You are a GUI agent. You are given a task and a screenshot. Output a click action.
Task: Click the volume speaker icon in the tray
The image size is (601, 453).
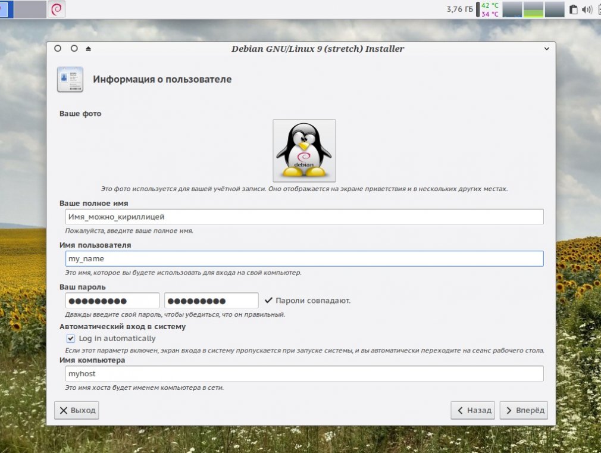[587, 10]
